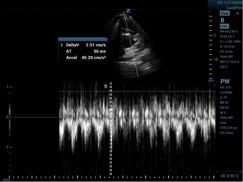Click the small triangle at cine bar's right end
This screenshot has width=243, height=182.
coord(240,171)
